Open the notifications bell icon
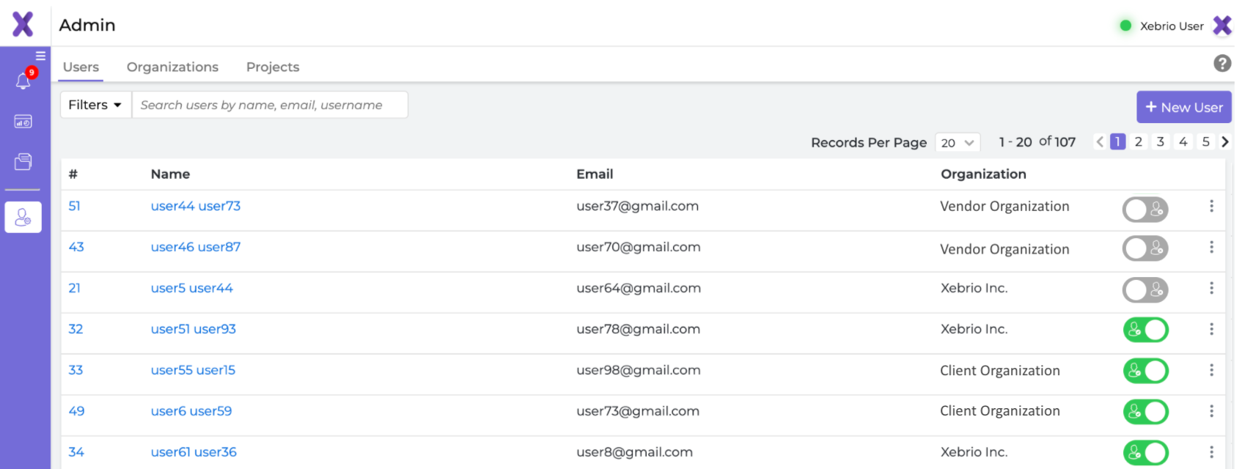 click(23, 81)
